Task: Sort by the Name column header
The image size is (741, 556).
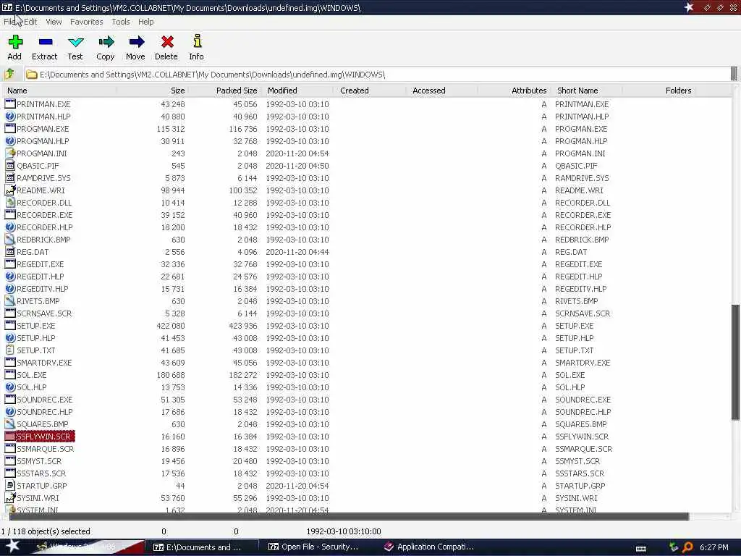Action: (59, 90)
